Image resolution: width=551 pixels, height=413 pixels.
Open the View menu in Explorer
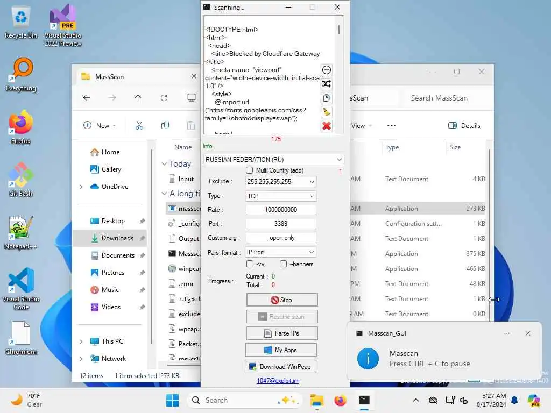point(361,126)
